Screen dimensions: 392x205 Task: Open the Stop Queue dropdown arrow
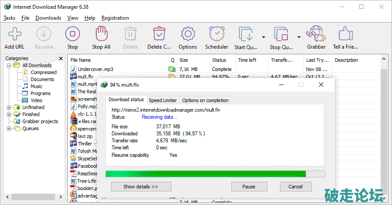(x=299, y=37)
